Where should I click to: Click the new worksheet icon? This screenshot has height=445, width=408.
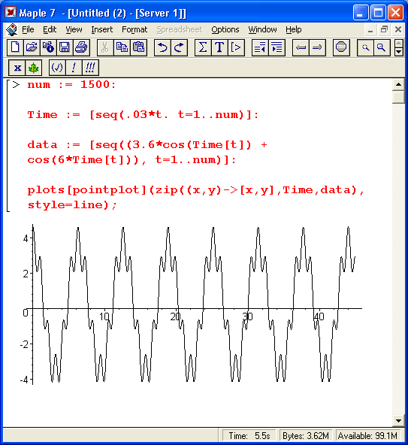[x=15, y=47]
